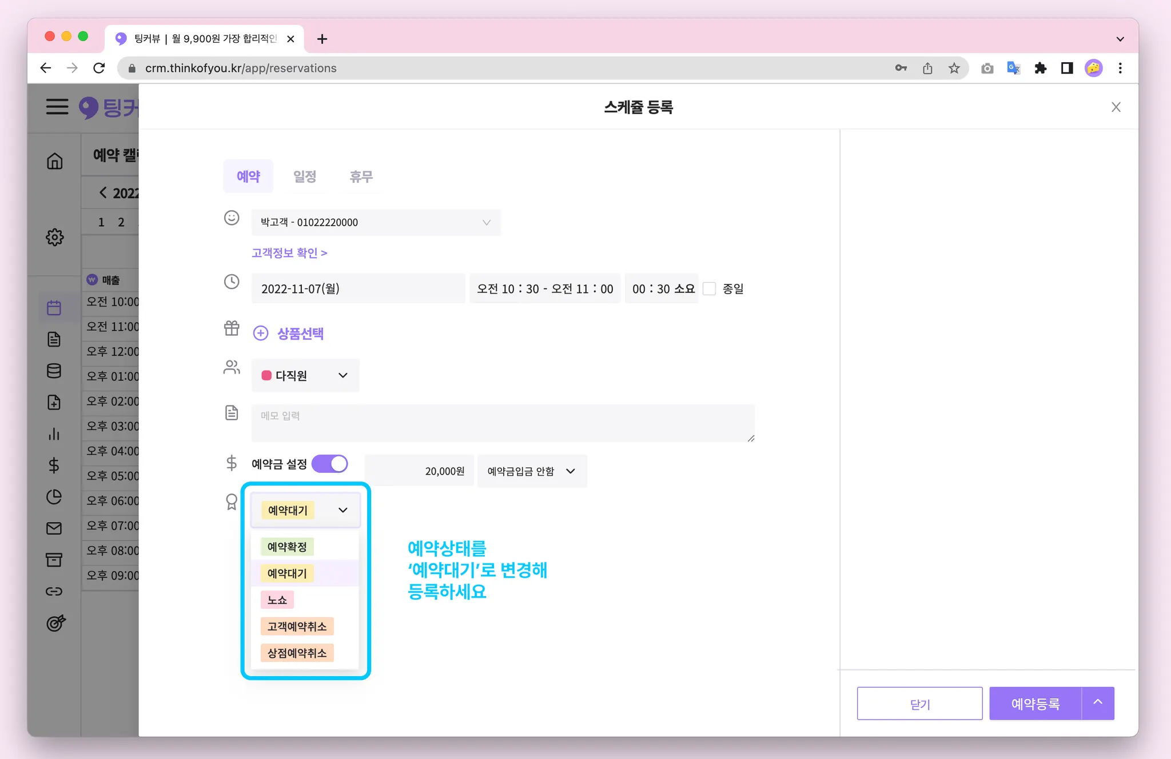Open the mail envelope sidebar icon

(54, 528)
